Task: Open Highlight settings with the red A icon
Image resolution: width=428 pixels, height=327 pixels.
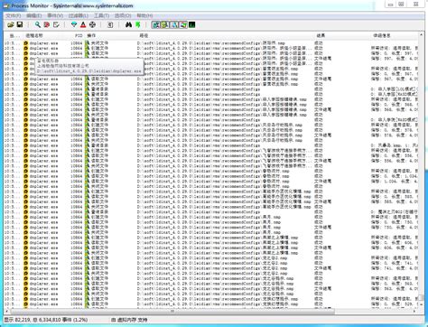Action: click(83, 24)
